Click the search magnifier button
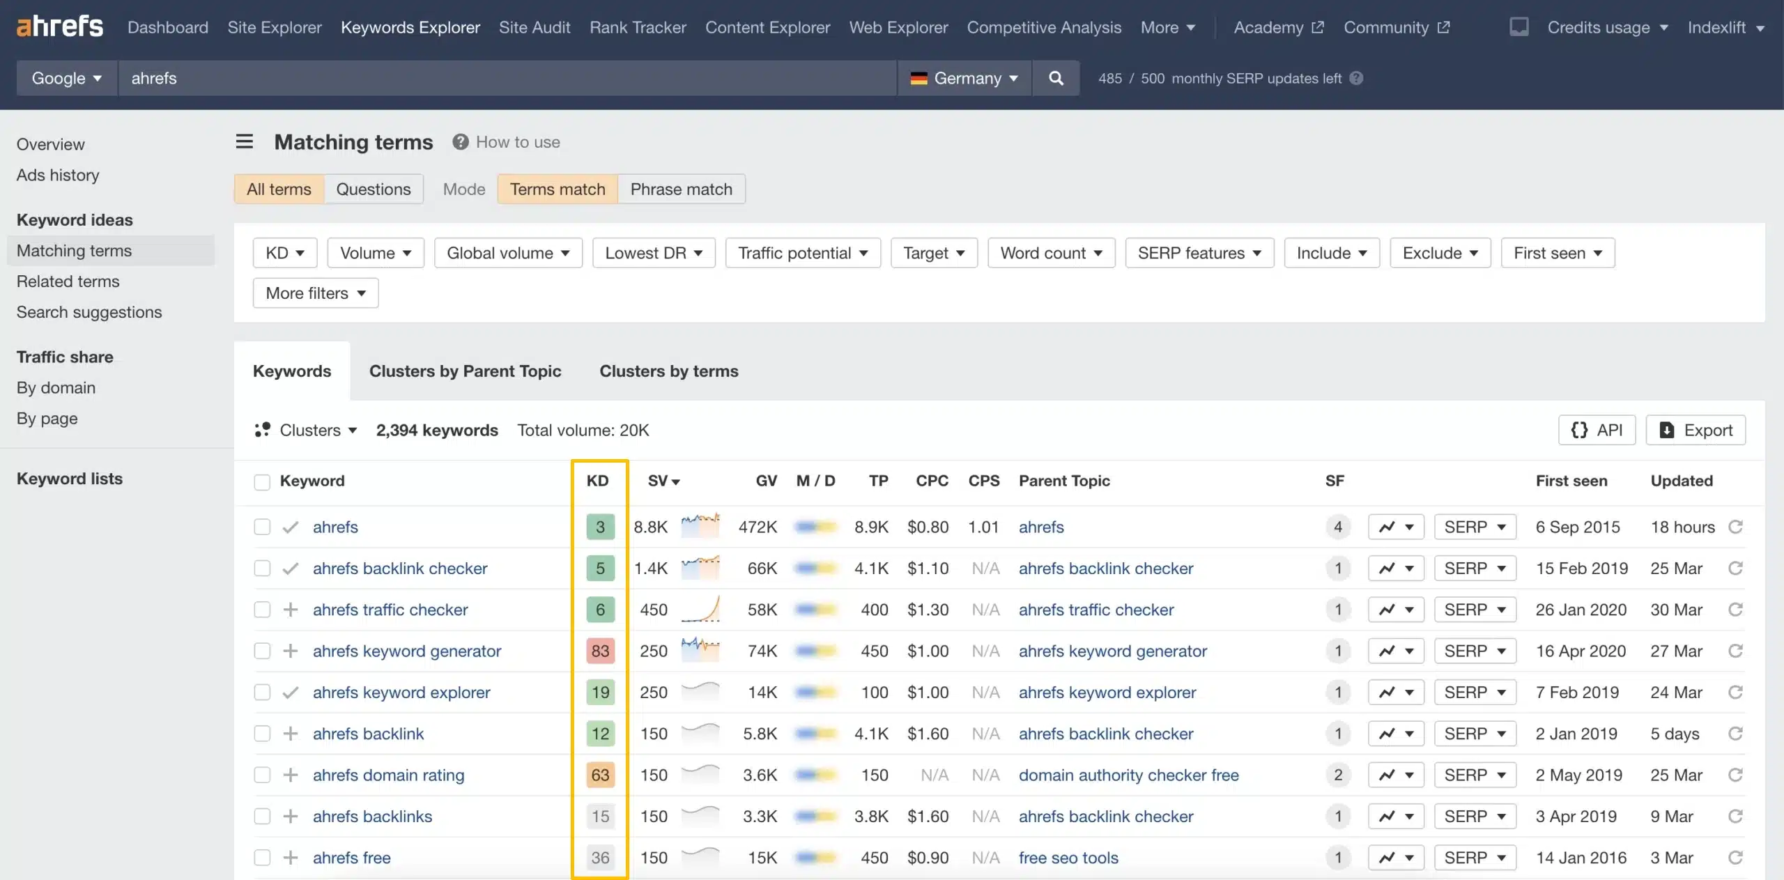 [x=1056, y=78]
